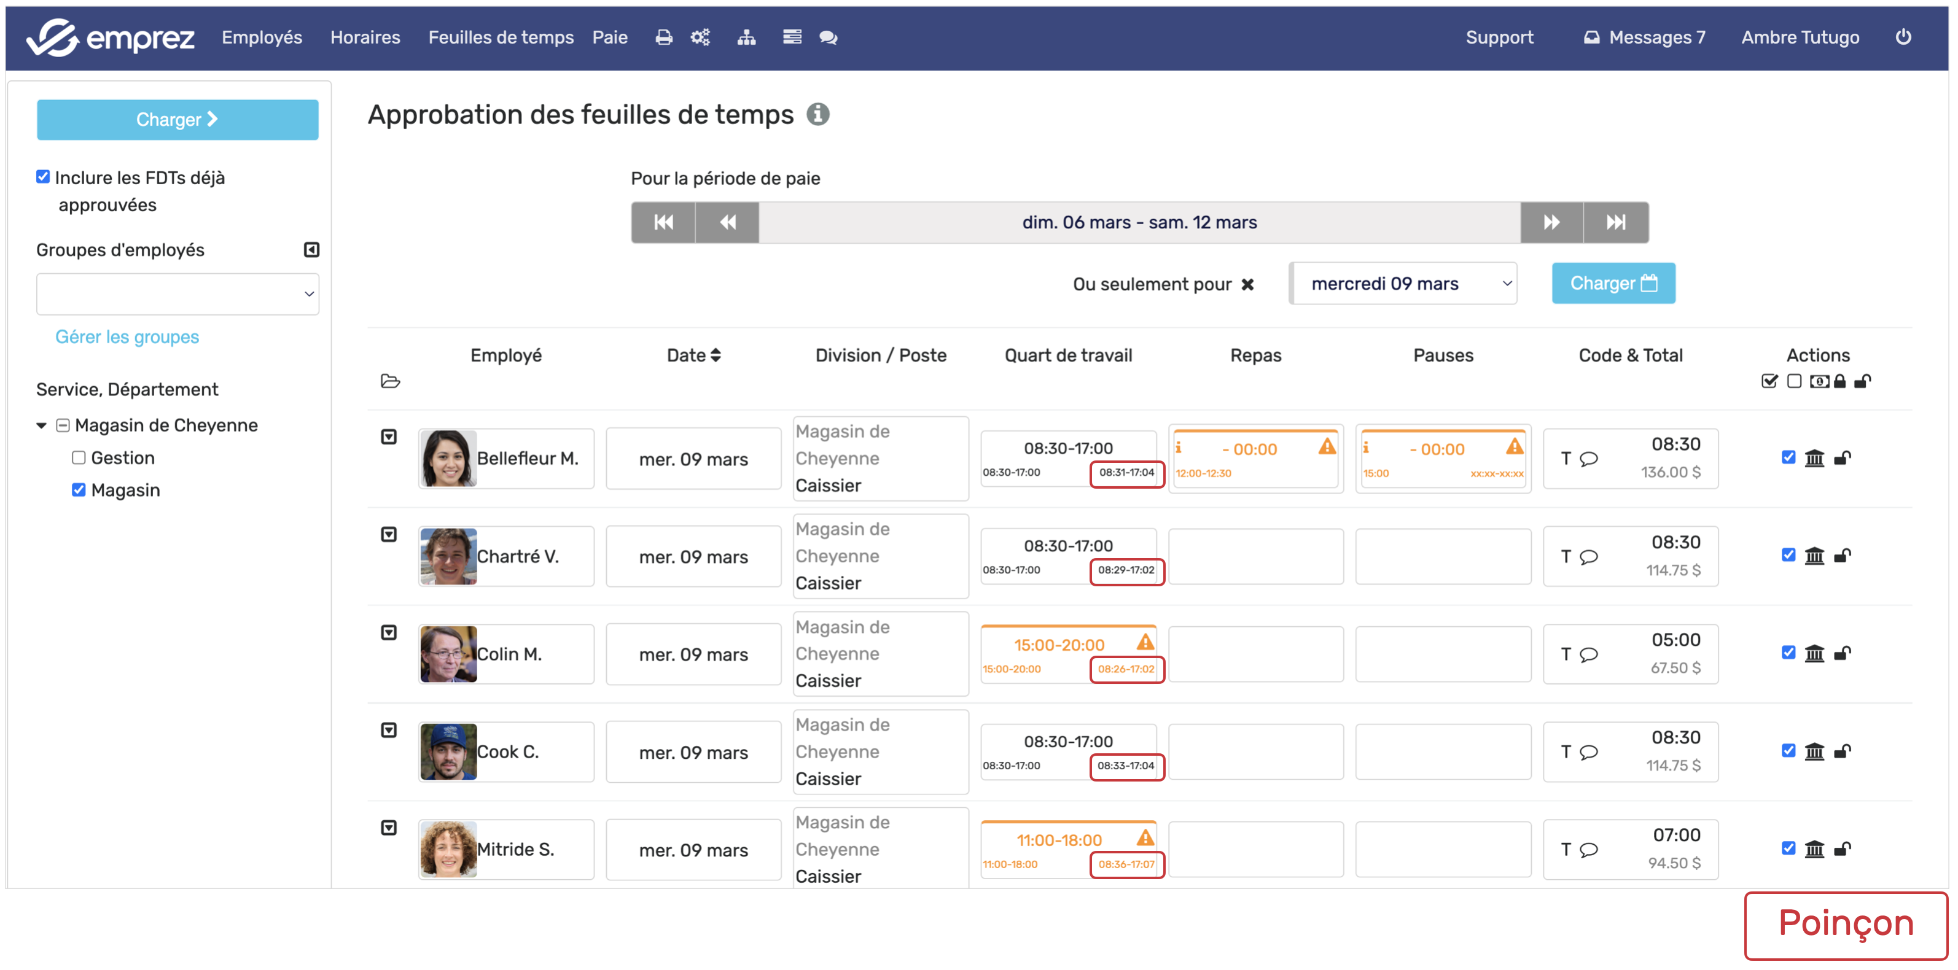Open the Horaires menu
1958x970 pixels.
[x=365, y=37]
